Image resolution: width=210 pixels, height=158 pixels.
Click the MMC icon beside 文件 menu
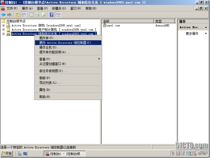tap(3, 8)
